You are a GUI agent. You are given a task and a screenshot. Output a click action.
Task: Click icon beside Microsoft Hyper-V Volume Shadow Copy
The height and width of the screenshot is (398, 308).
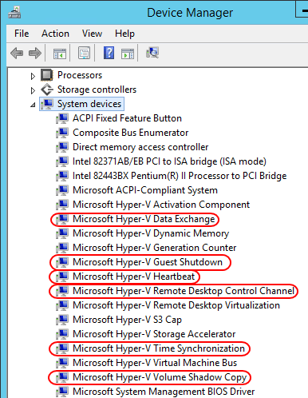point(62,377)
